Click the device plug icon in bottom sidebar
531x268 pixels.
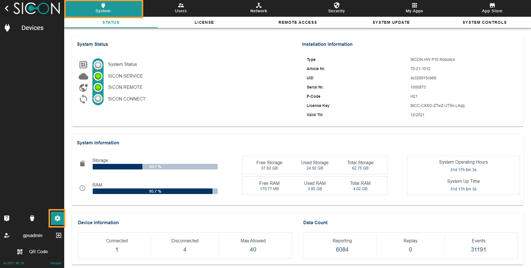[x=32, y=218]
